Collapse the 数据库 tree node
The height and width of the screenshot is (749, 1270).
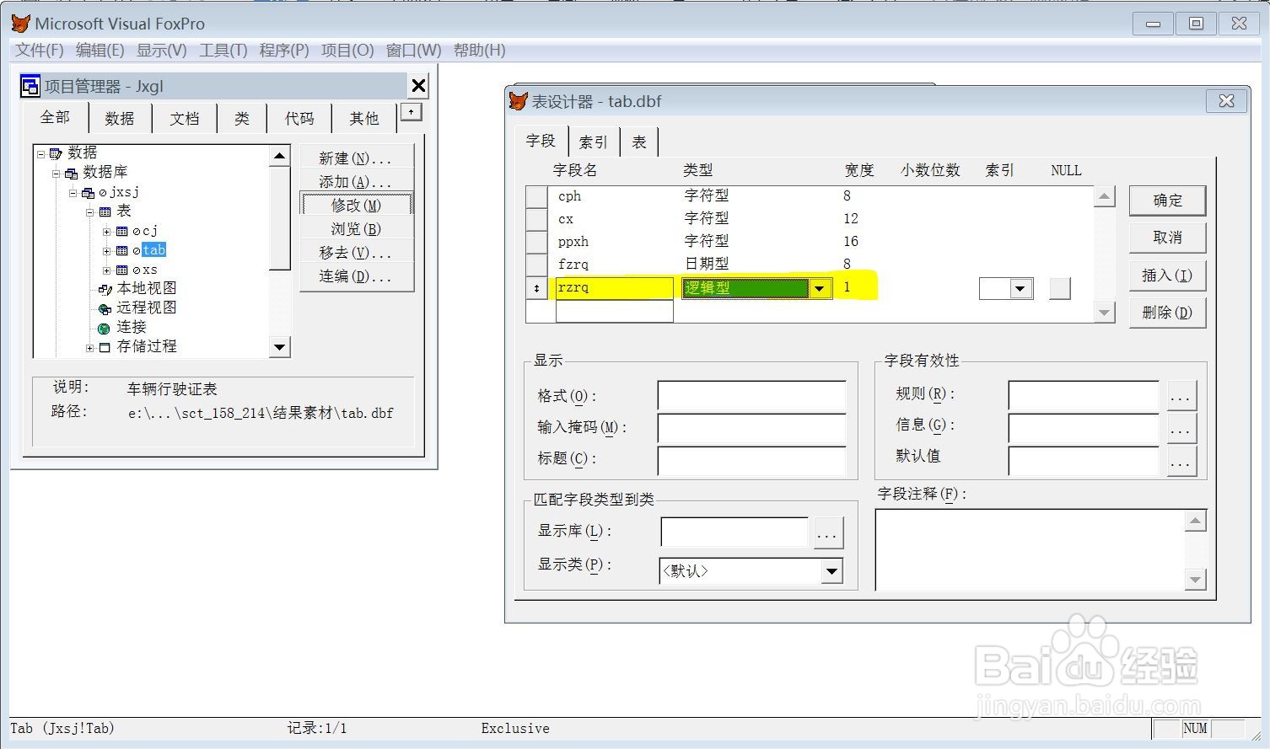coord(57,174)
